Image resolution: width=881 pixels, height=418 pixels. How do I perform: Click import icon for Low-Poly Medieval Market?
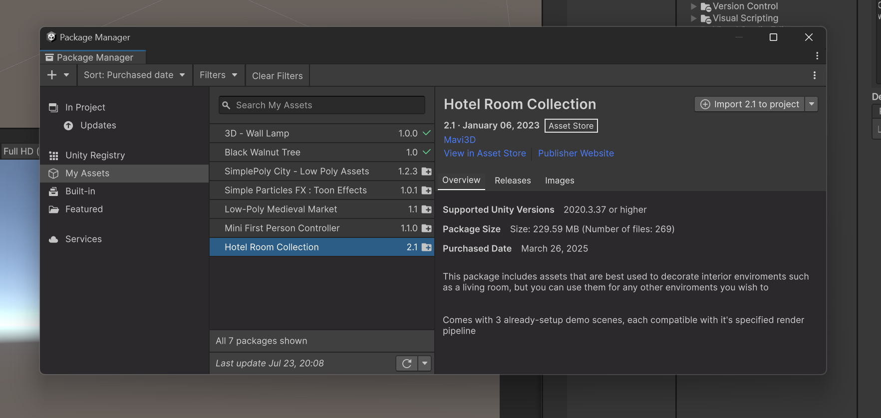click(427, 209)
